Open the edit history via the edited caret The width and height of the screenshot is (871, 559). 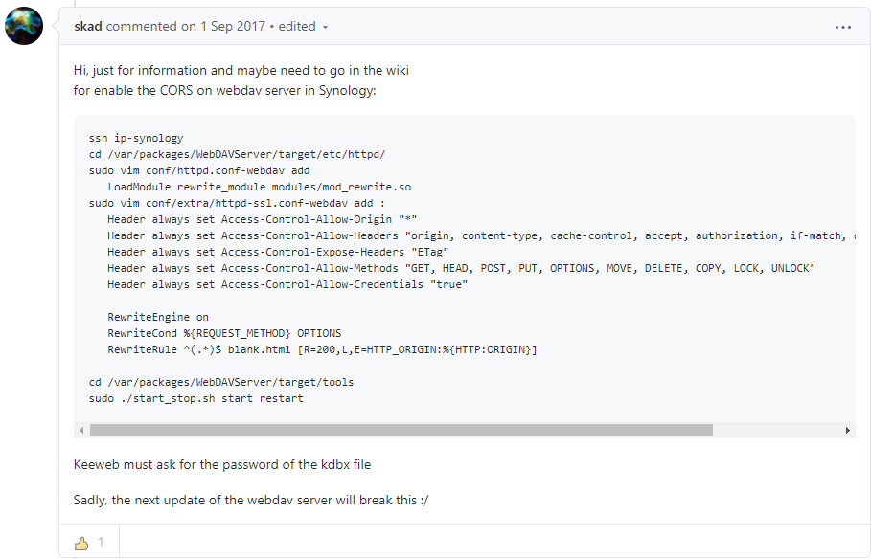click(x=323, y=27)
